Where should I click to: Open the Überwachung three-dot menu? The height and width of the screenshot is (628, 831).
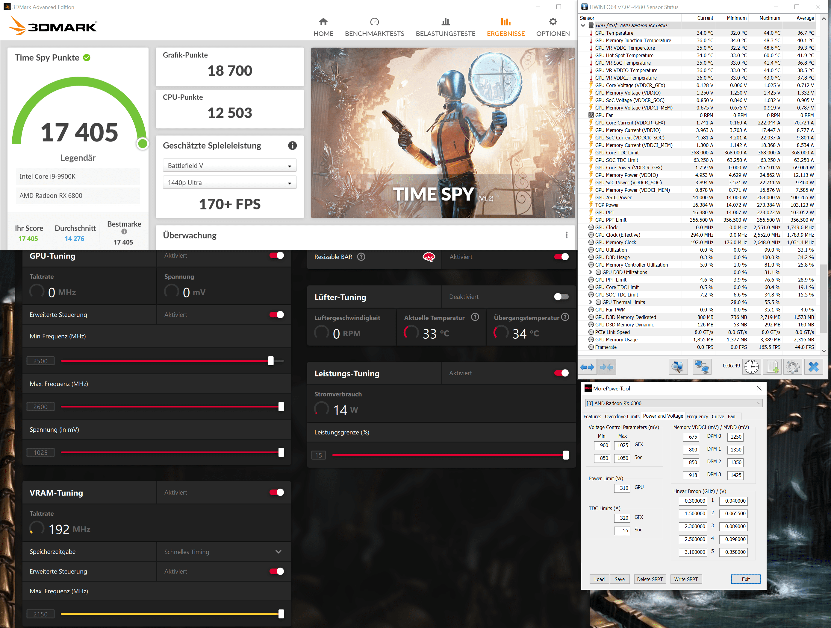pyautogui.click(x=566, y=235)
